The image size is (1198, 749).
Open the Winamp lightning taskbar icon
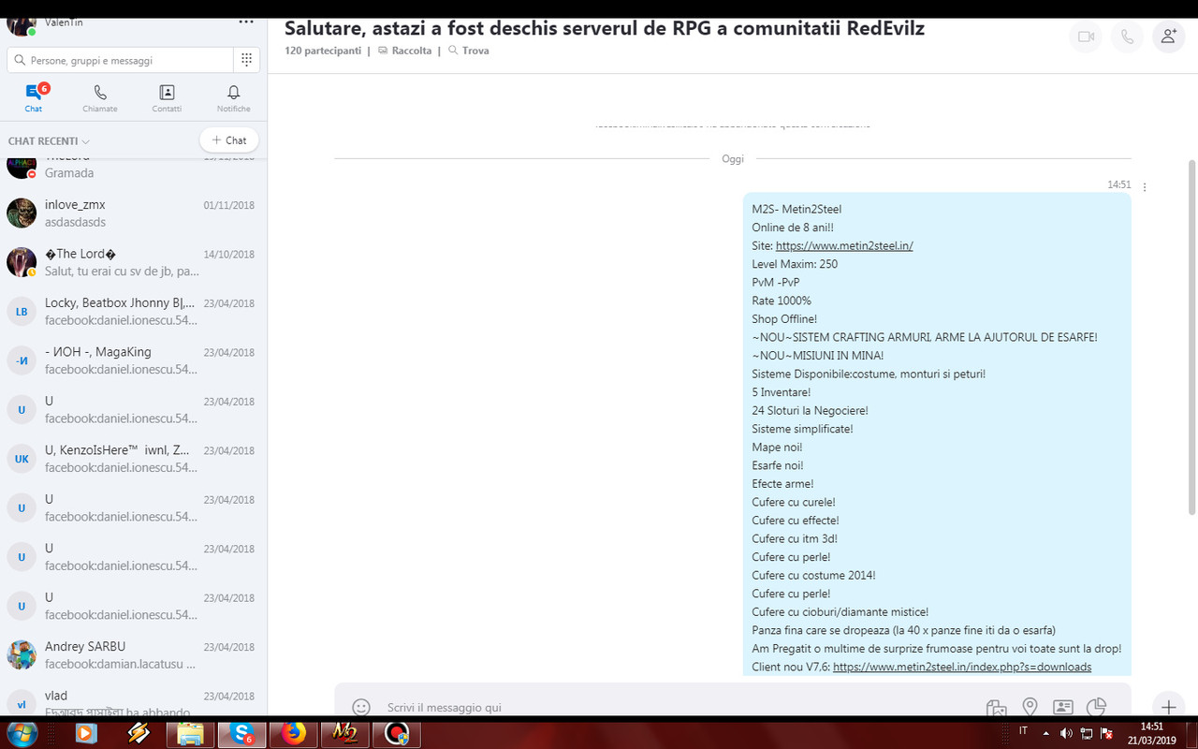pyautogui.click(x=139, y=733)
